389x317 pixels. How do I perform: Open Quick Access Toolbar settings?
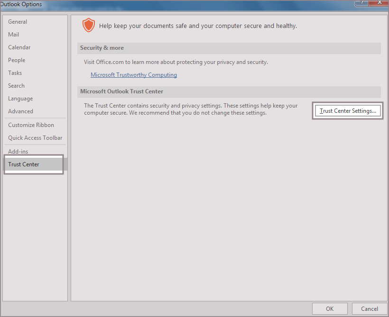[35, 138]
